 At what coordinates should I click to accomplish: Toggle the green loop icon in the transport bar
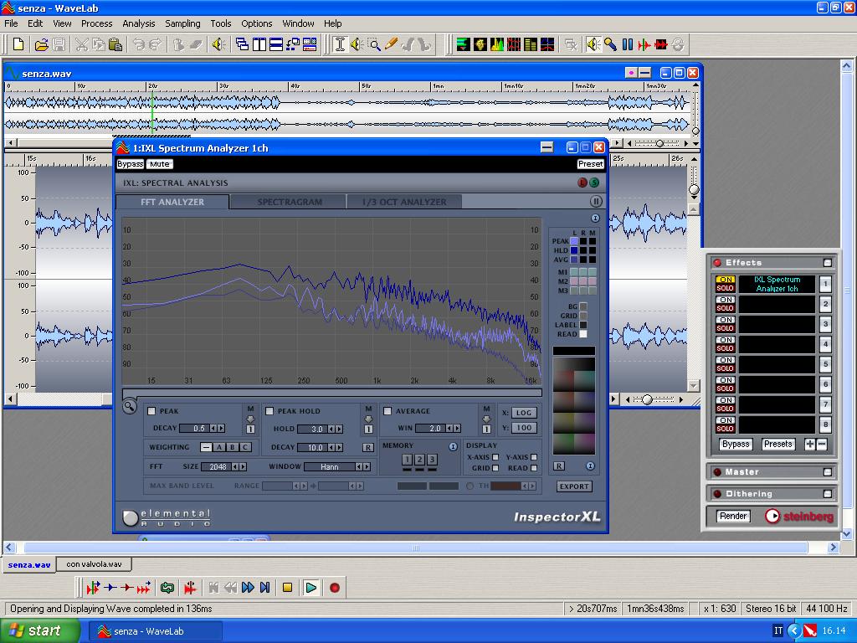(167, 588)
